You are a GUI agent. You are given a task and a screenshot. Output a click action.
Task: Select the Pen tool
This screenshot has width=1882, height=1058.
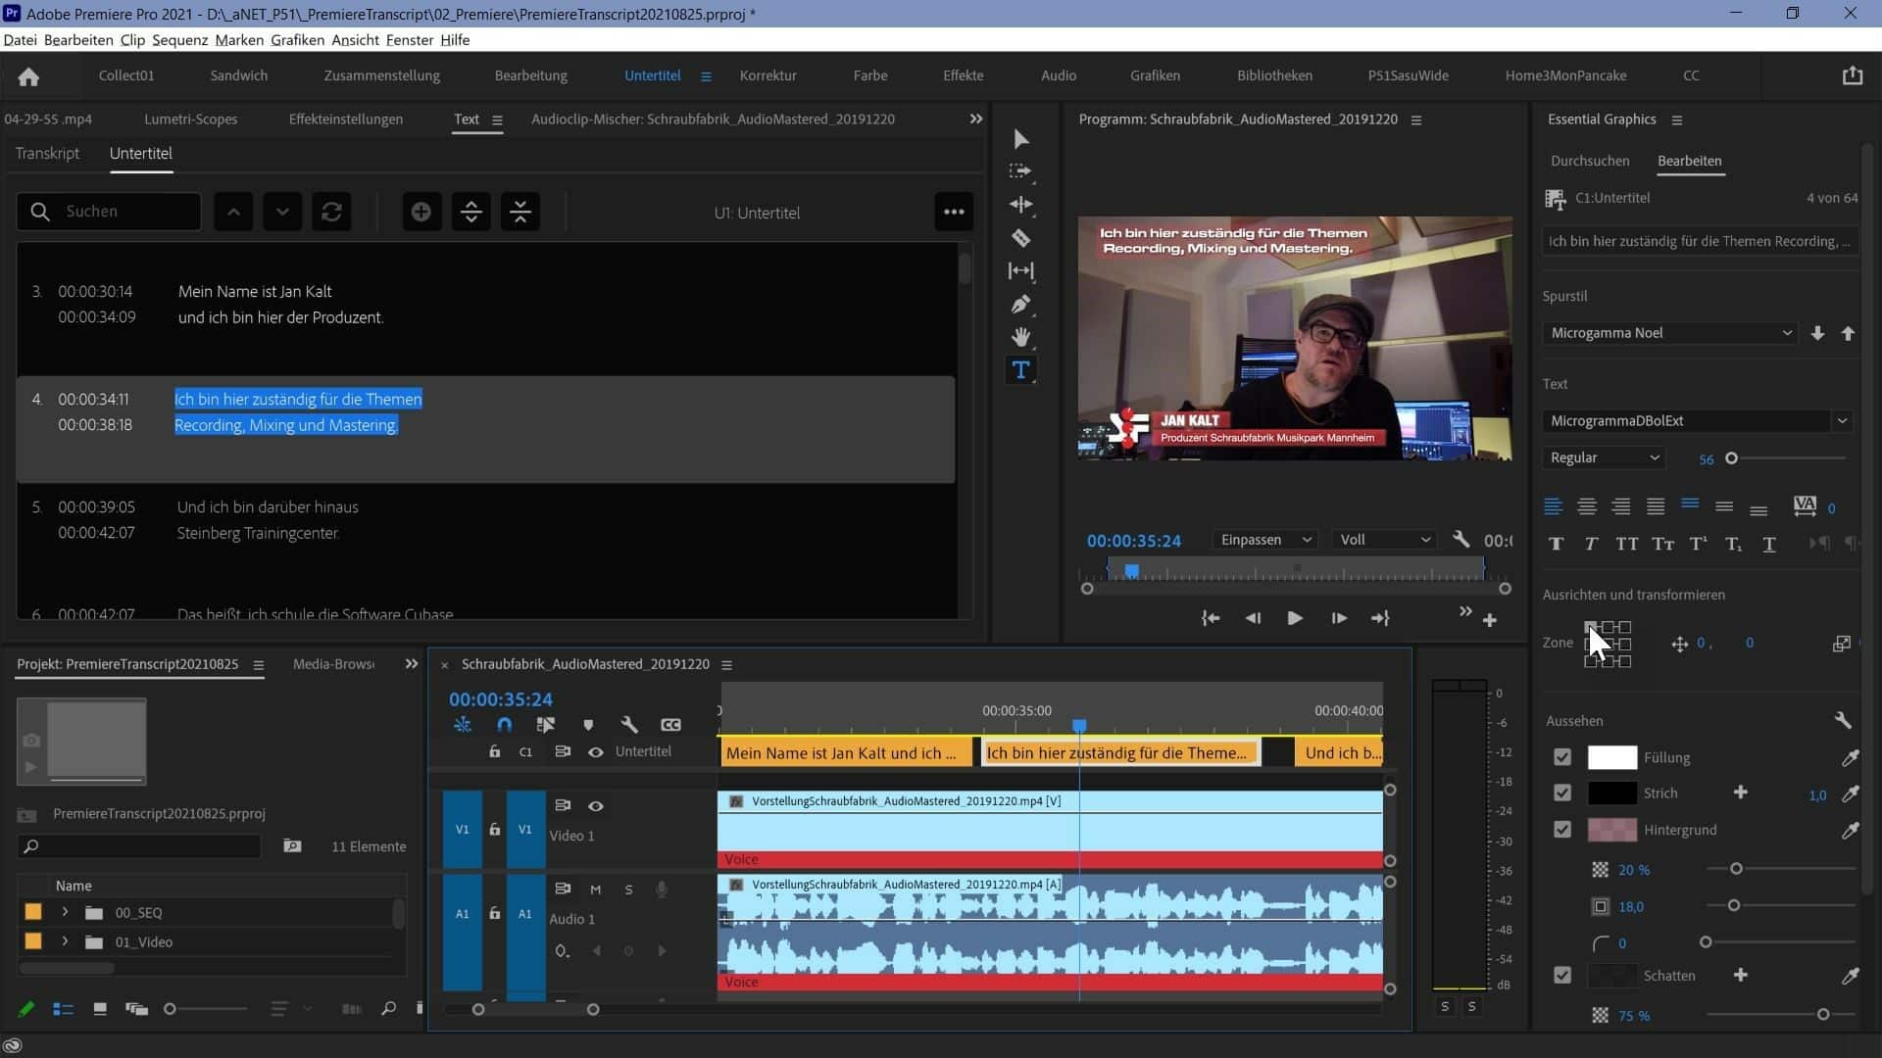point(1020,305)
